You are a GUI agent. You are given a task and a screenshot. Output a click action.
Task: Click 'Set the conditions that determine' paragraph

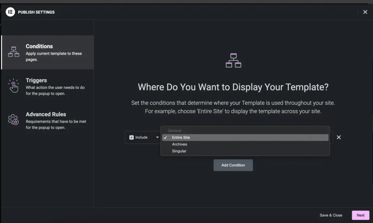[x=233, y=107]
